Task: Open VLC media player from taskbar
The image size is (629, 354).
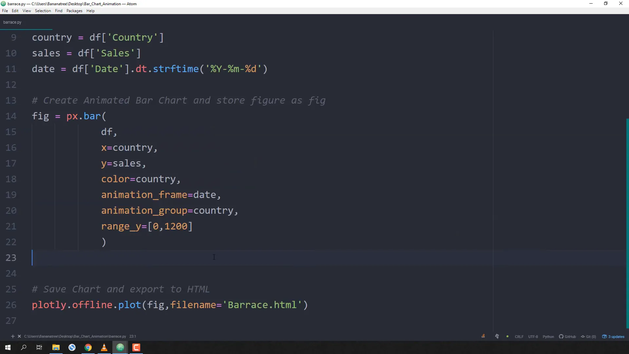Action: coord(104,347)
